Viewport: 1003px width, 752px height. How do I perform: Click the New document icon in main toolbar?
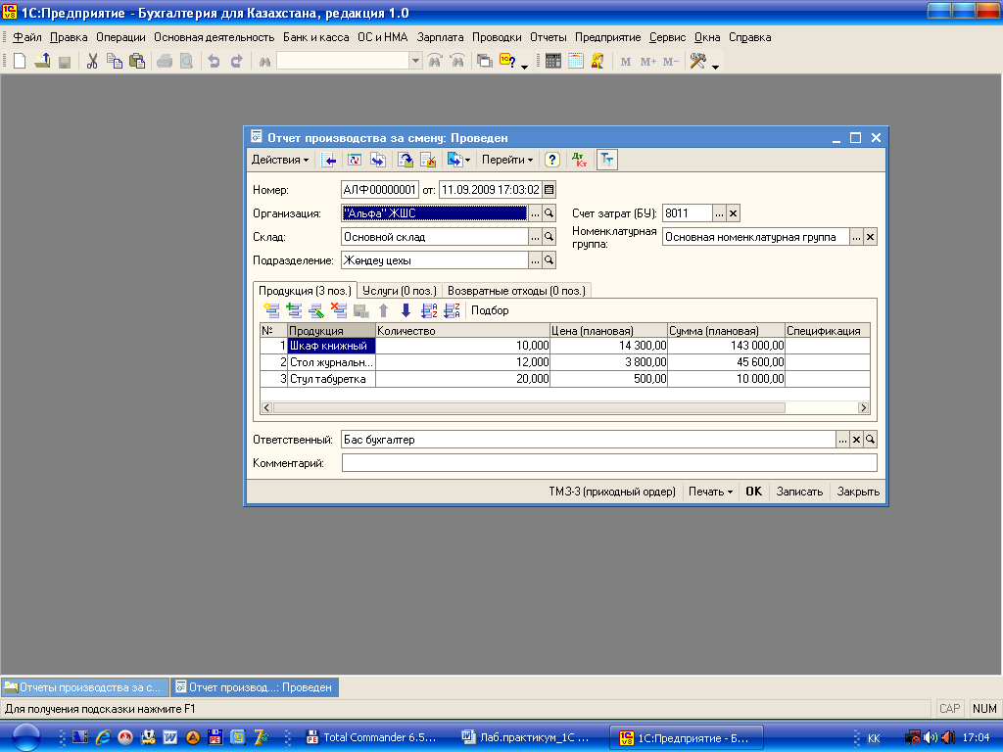pos(20,62)
